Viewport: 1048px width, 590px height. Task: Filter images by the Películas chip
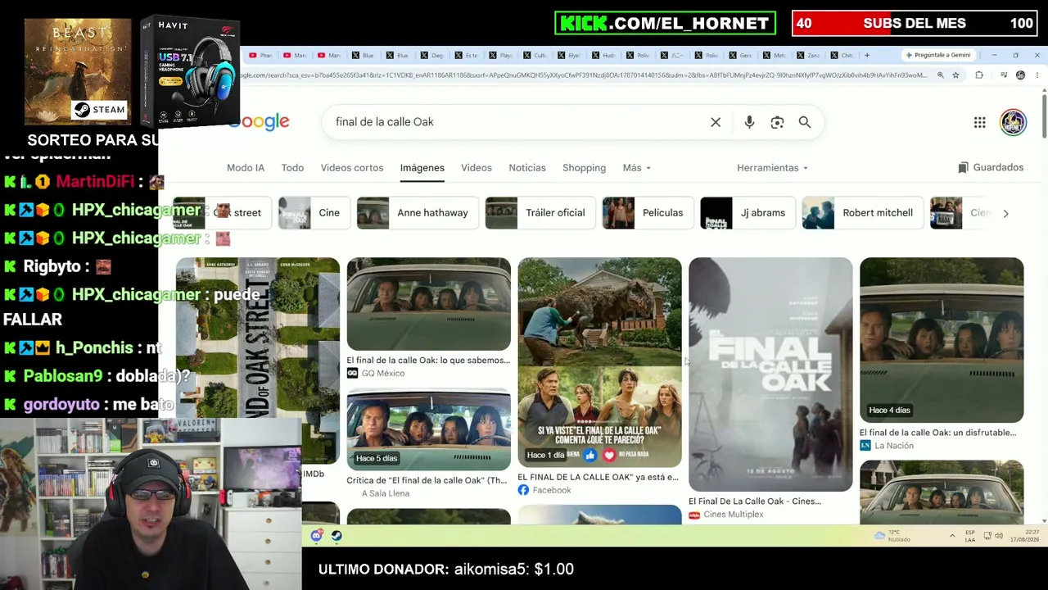click(x=647, y=213)
